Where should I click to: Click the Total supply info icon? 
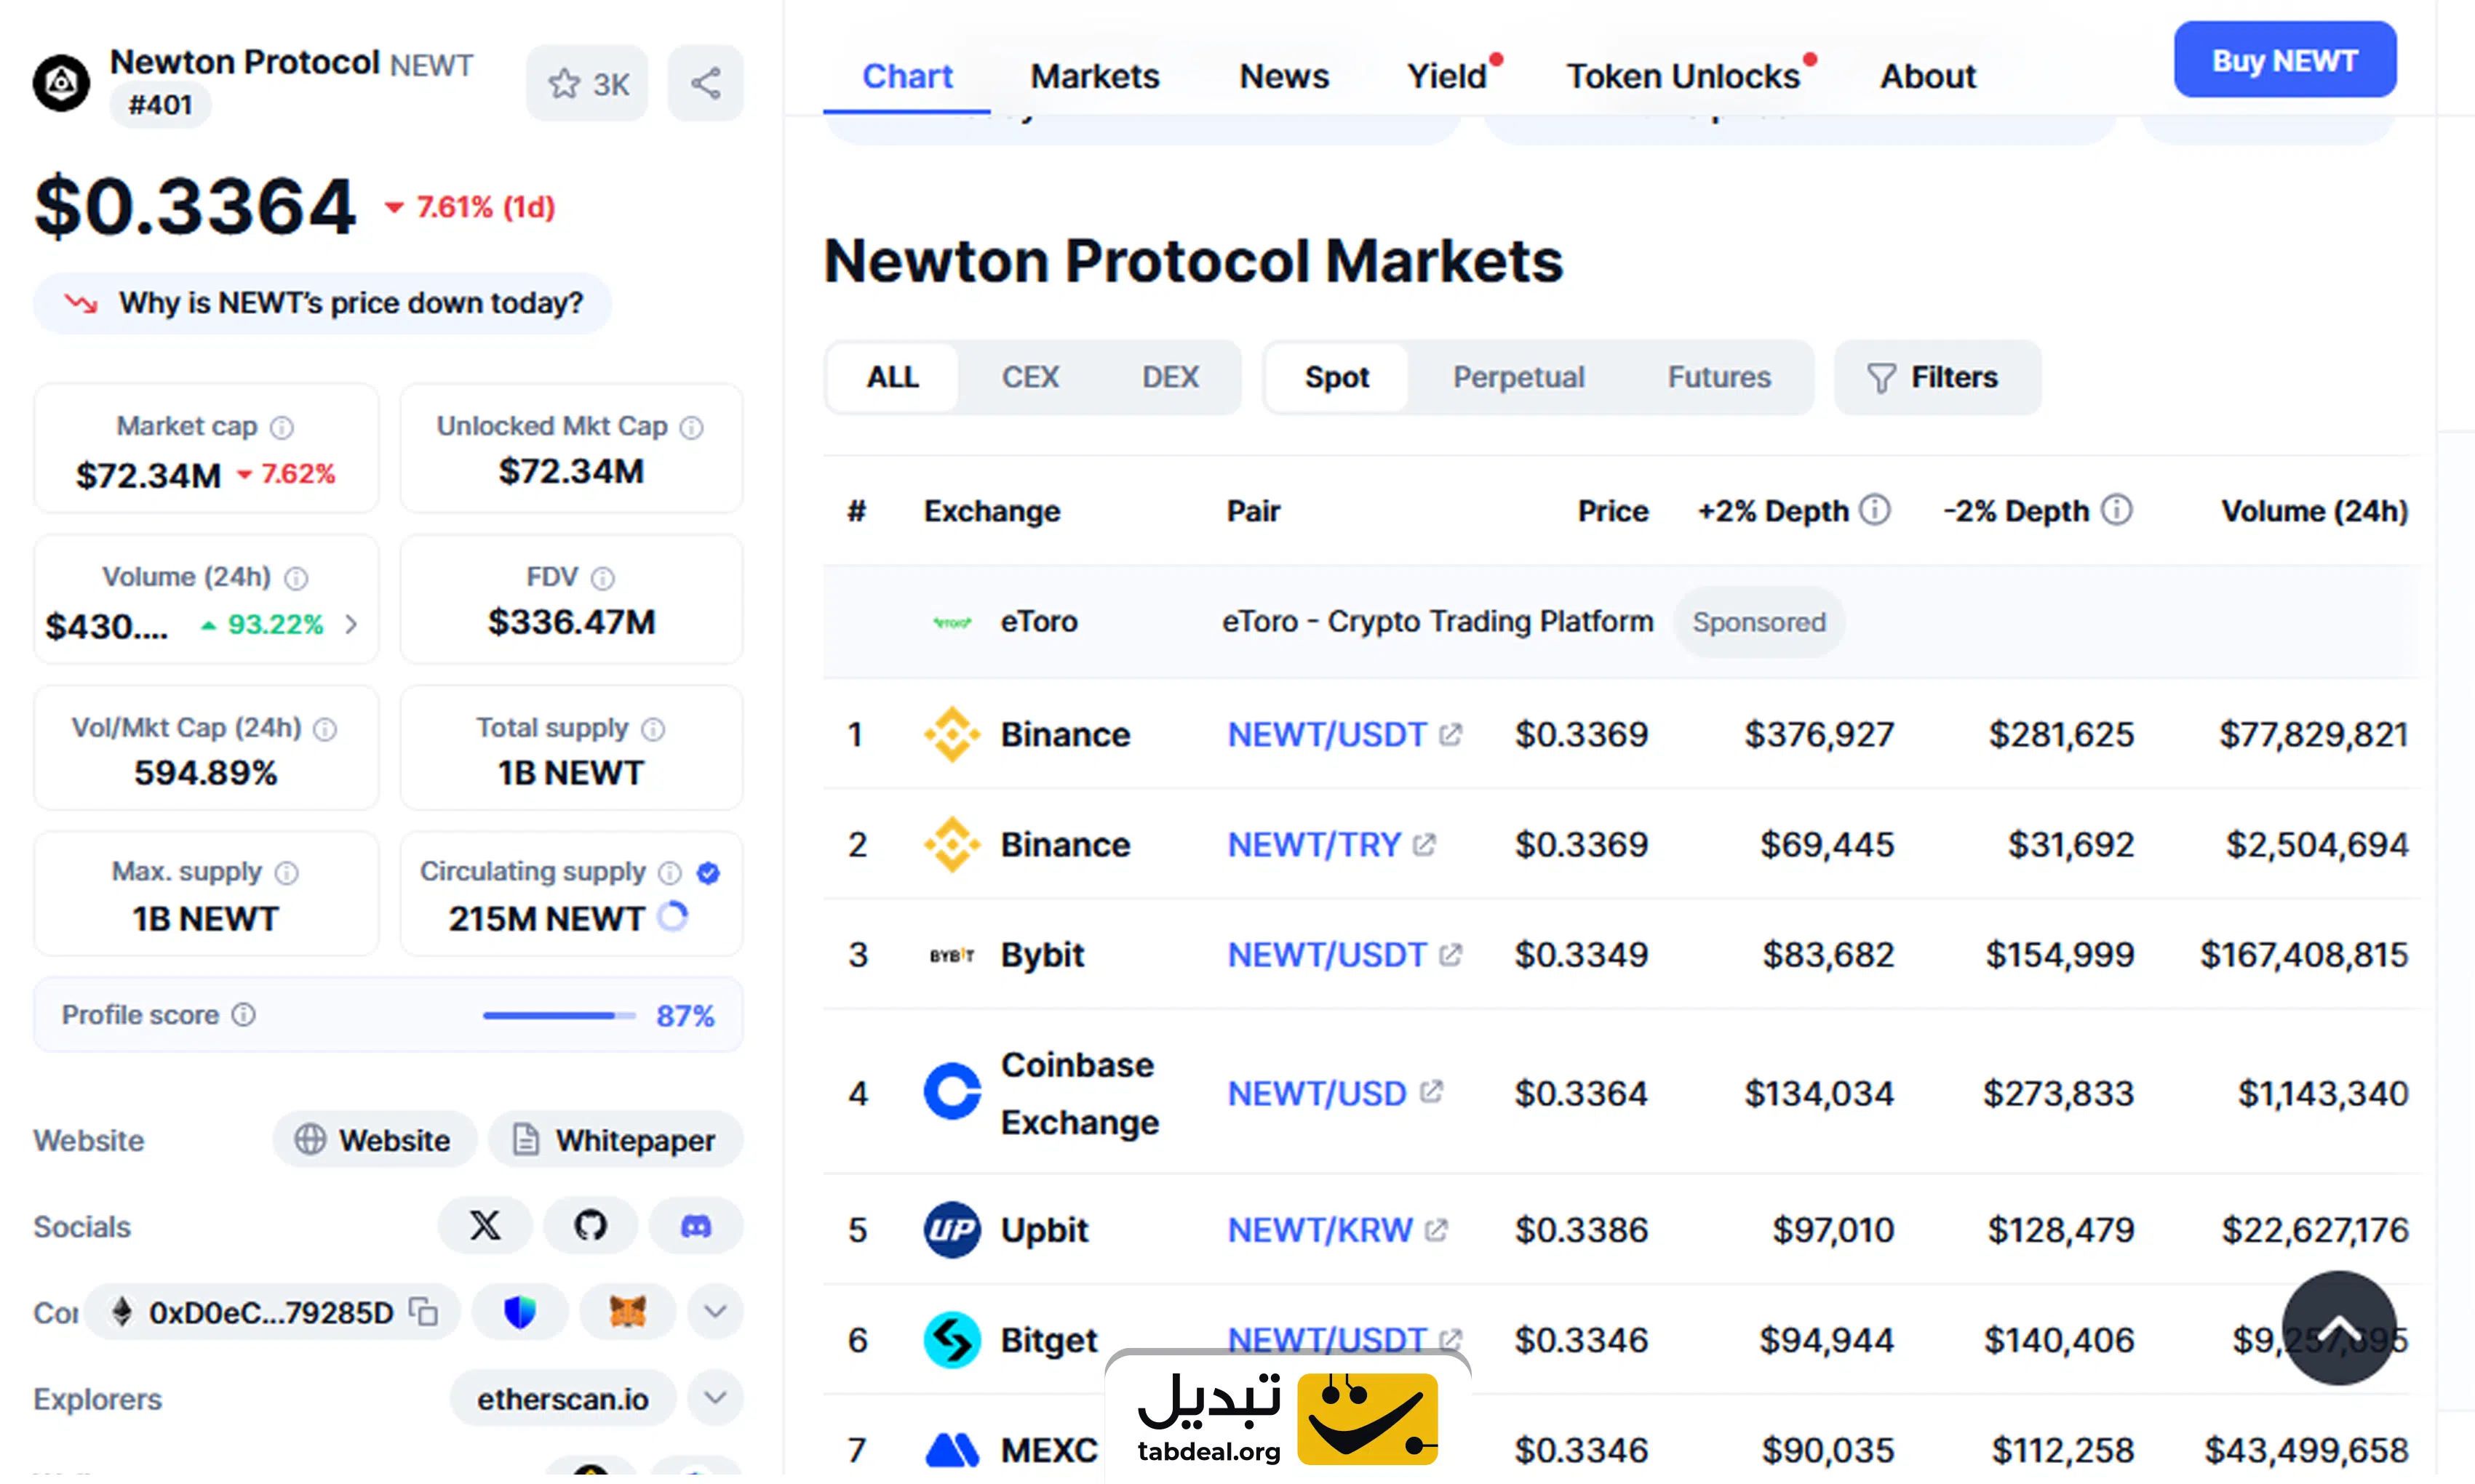[653, 729]
